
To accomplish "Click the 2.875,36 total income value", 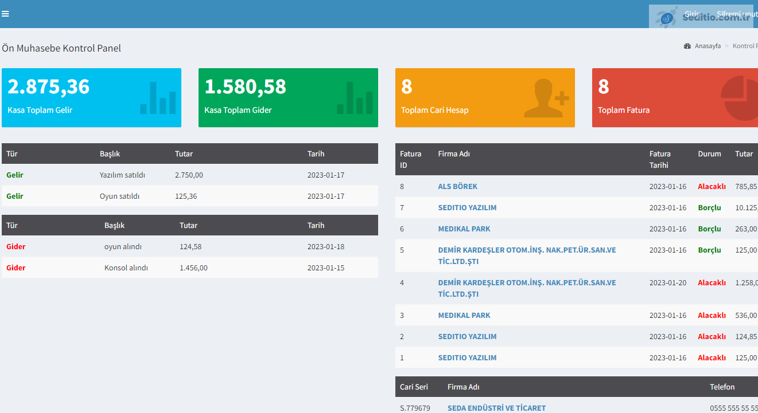I will click(x=49, y=86).
